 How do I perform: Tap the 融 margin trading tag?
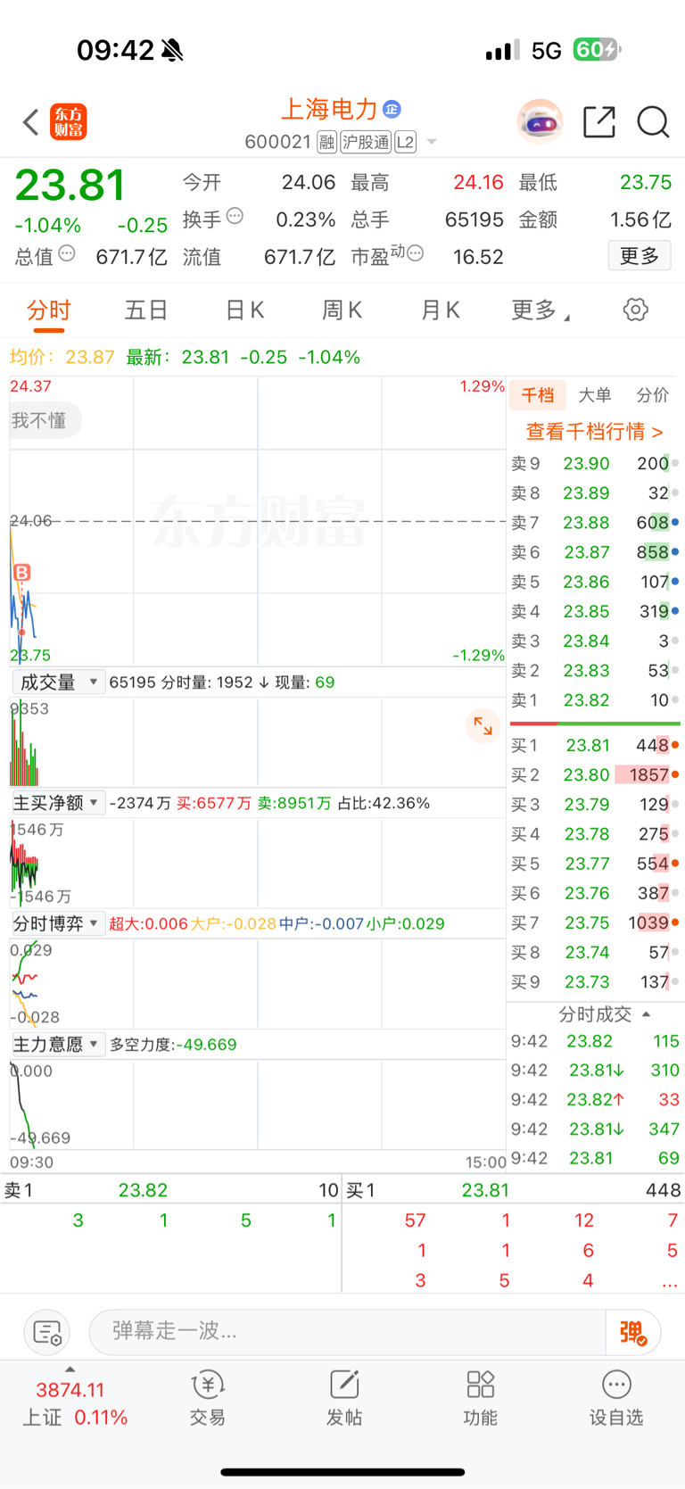coord(326,142)
